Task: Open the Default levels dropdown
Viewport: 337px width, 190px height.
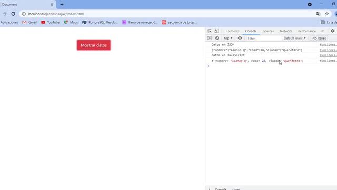Action: [295, 38]
